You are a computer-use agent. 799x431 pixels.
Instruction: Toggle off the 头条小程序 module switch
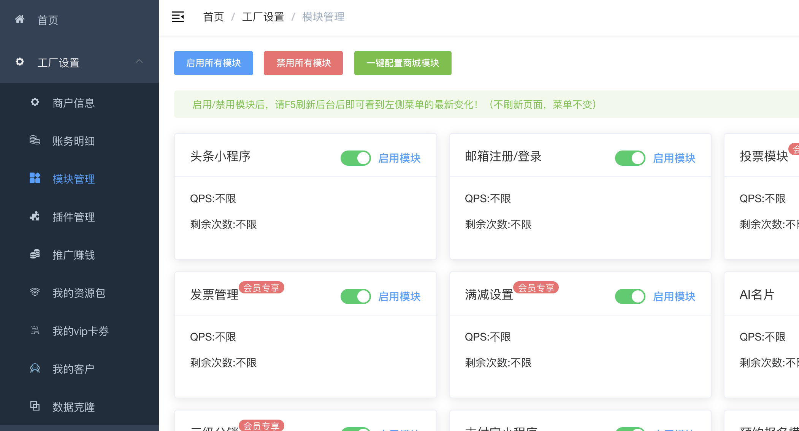(355, 158)
